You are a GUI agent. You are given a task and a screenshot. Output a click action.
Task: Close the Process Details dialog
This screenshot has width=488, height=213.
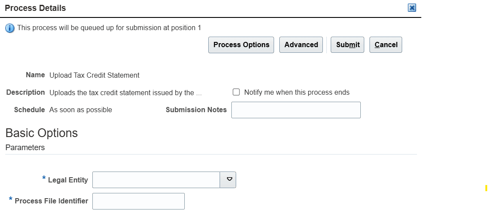click(x=412, y=8)
